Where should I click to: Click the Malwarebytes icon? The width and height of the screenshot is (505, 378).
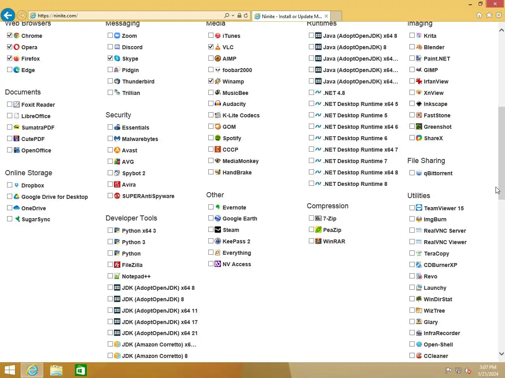[x=117, y=139]
